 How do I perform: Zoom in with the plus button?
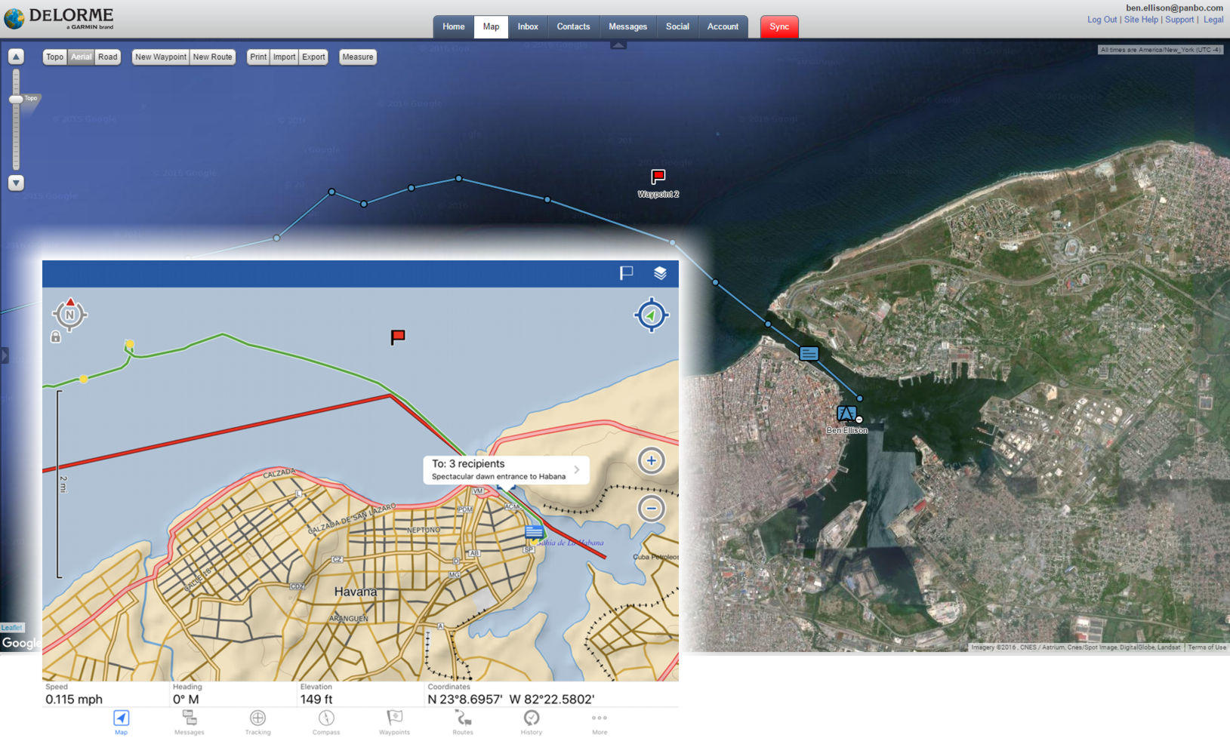click(x=651, y=460)
